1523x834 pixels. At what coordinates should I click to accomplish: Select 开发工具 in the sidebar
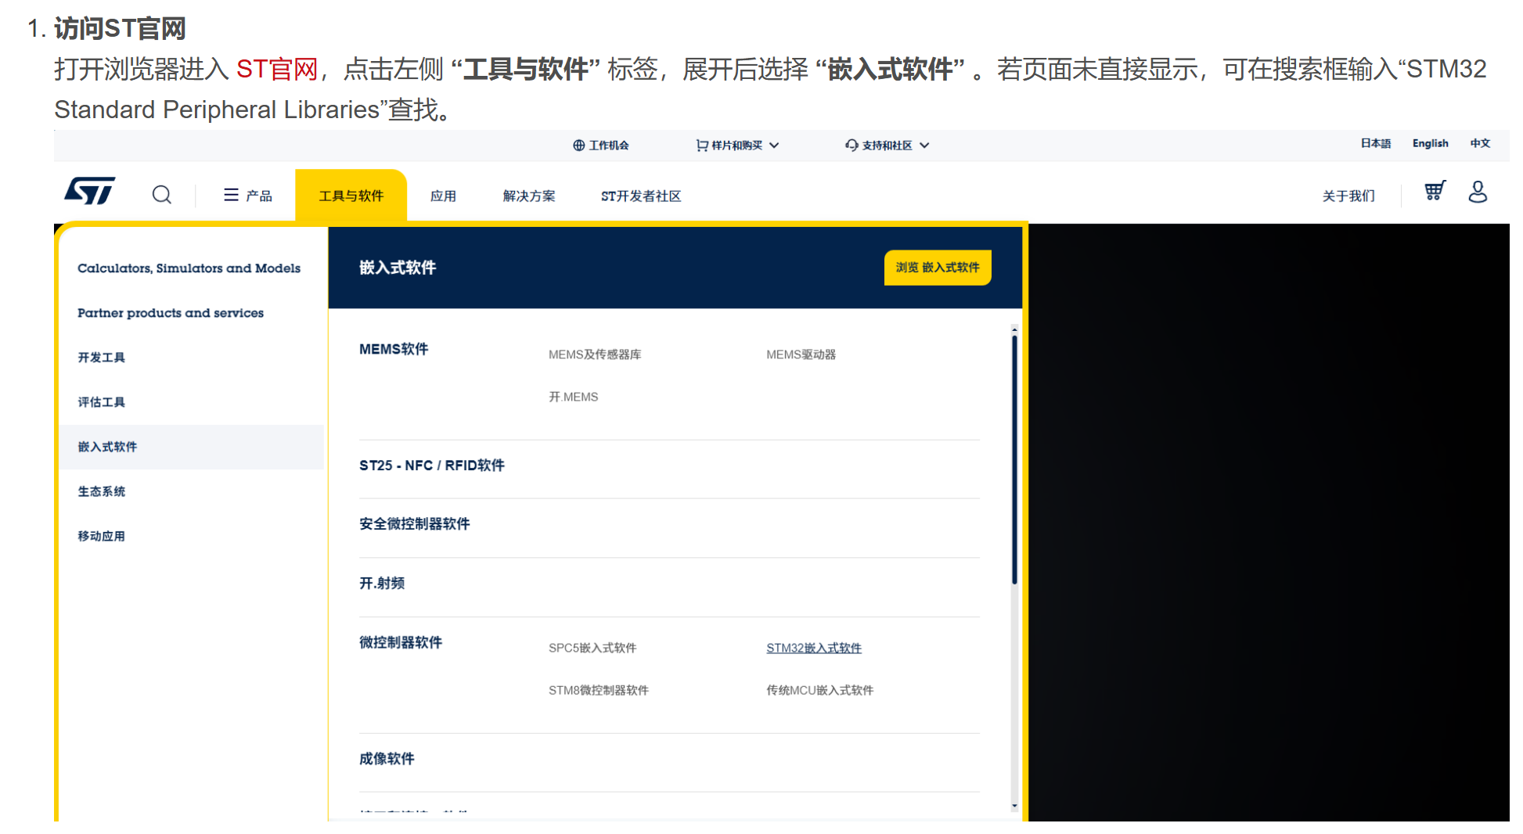point(101,358)
